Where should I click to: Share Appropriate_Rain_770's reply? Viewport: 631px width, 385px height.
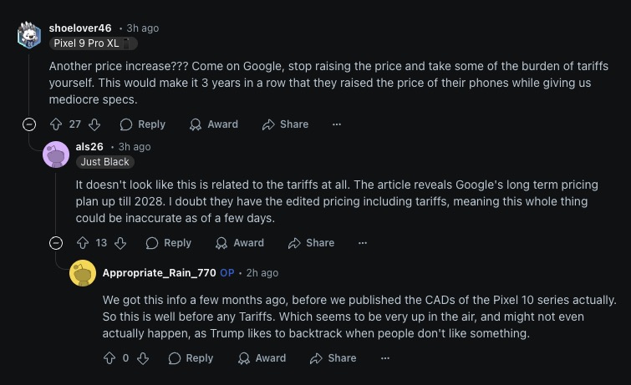(333, 358)
